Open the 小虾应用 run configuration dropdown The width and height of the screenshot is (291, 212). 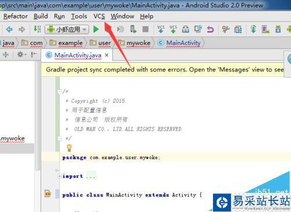pos(67,30)
